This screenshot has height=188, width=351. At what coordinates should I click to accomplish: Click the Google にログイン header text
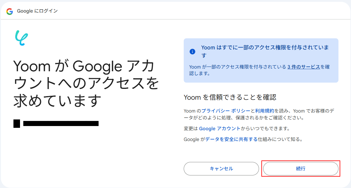pyautogui.click(x=37, y=11)
